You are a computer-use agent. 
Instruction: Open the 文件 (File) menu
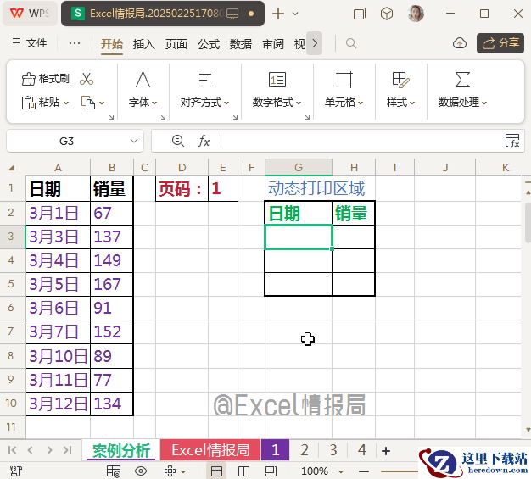30,43
